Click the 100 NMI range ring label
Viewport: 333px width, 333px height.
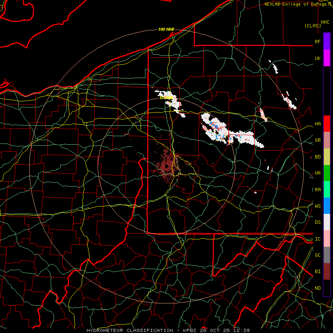click(166, 29)
